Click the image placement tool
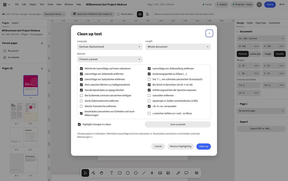 (x=160, y=173)
